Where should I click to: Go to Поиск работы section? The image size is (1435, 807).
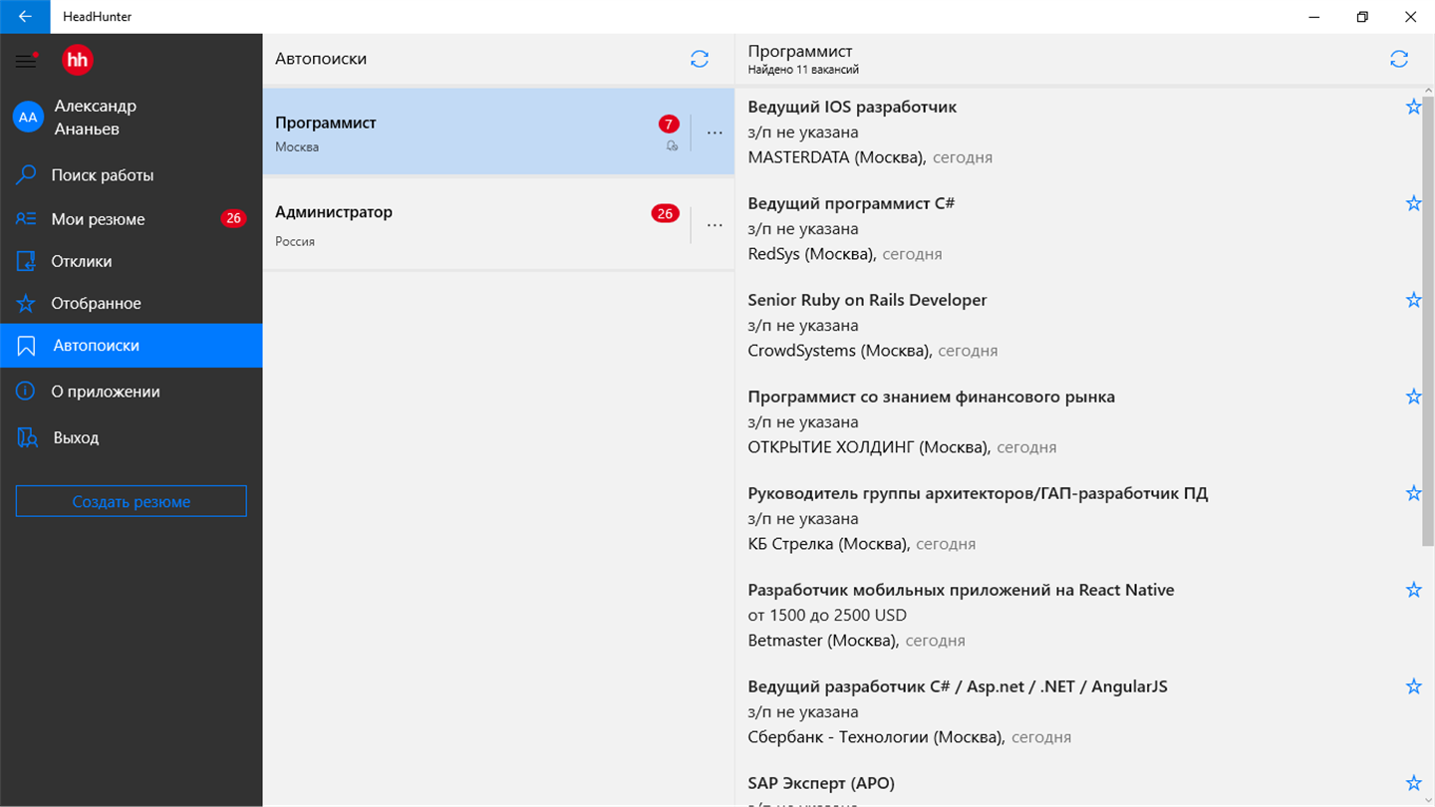click(x=103, y=175)
